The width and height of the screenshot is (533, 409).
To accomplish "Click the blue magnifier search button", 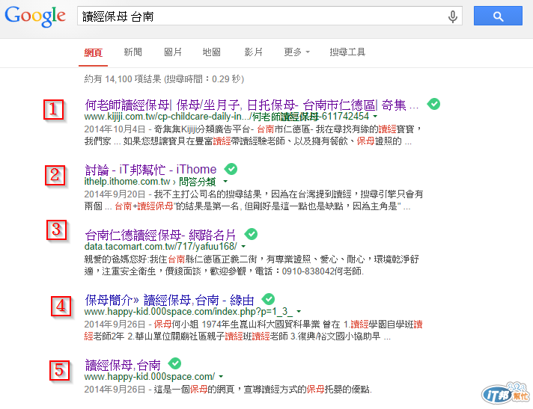I will [x=498, y=16].
